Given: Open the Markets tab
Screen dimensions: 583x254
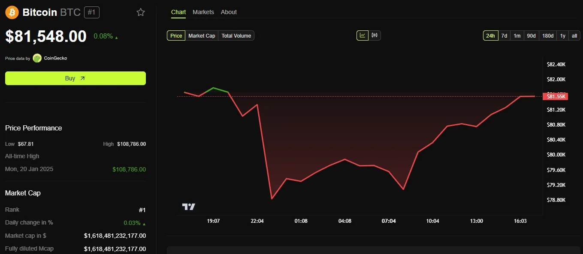Looking at the screenshot, I should point(203,12).
